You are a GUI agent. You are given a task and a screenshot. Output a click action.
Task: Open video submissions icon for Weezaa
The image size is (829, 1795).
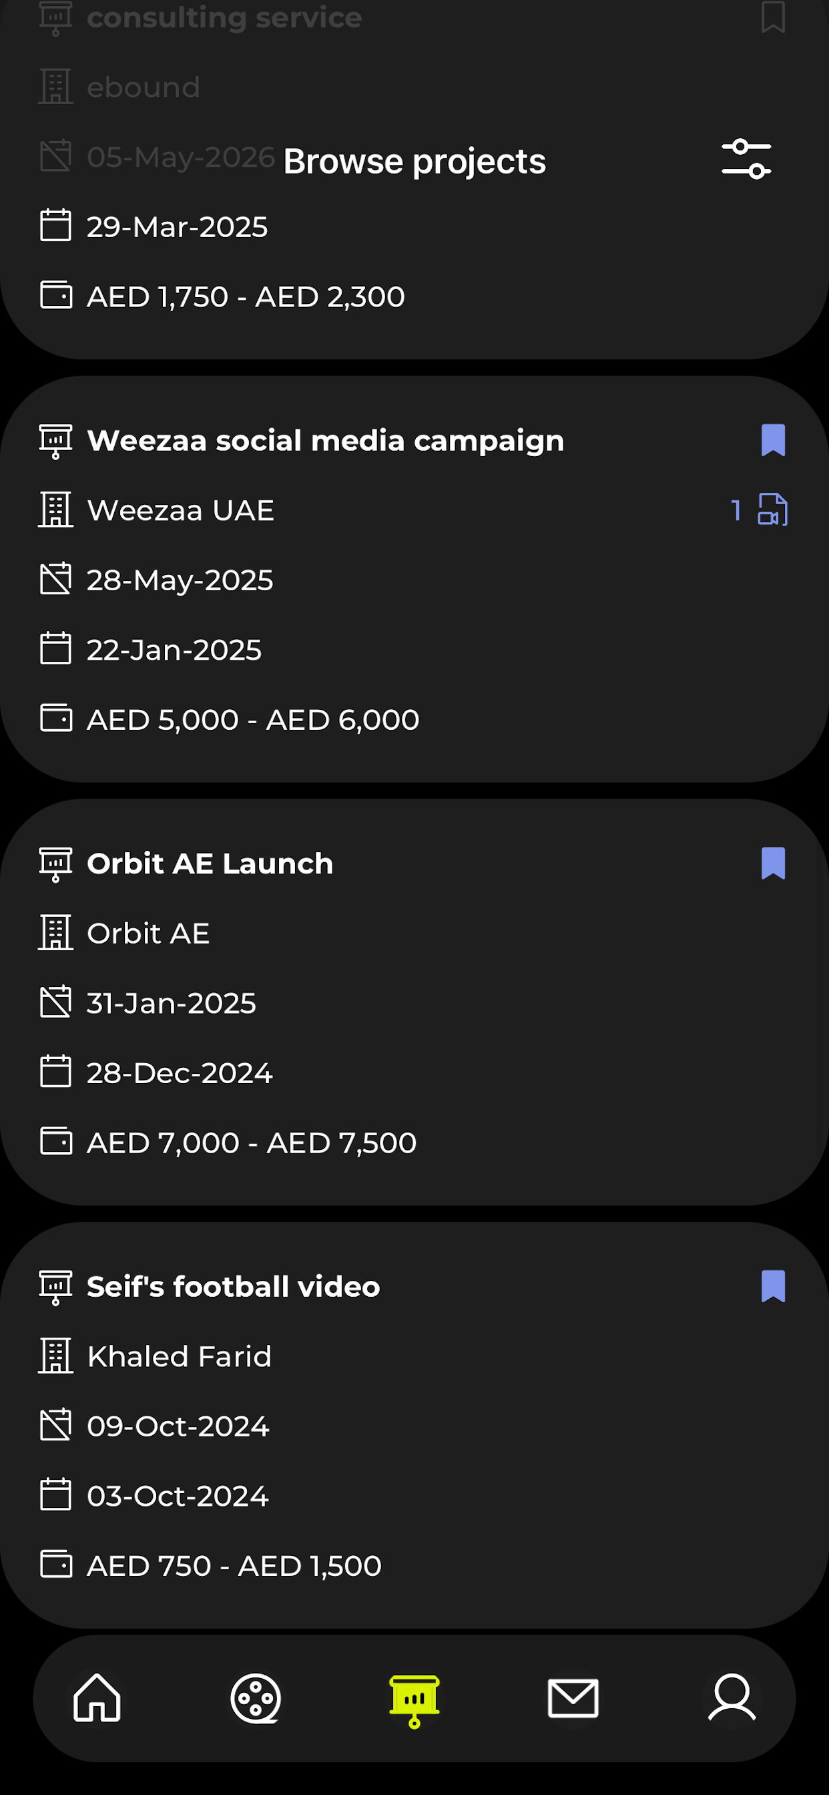[772, 510]
